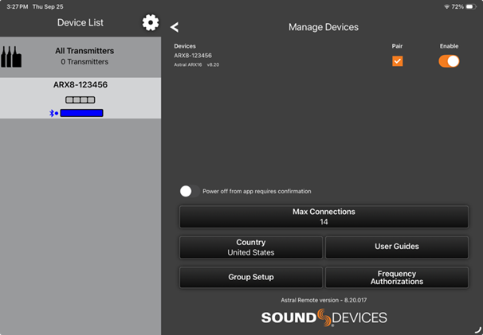483x335 pixels.
Task: Tap the 0 Transmitters count text
Action: (84, 62)
